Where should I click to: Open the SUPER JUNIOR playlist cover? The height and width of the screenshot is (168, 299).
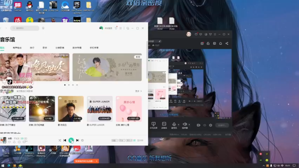tap(100, 109)
